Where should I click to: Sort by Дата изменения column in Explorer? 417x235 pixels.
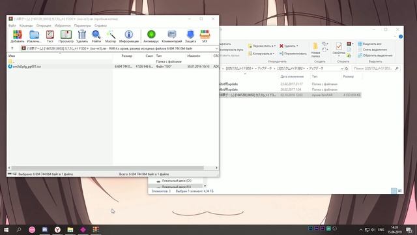[292, 76]
